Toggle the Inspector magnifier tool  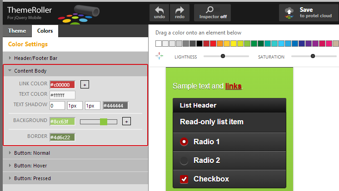pos(212,13)
